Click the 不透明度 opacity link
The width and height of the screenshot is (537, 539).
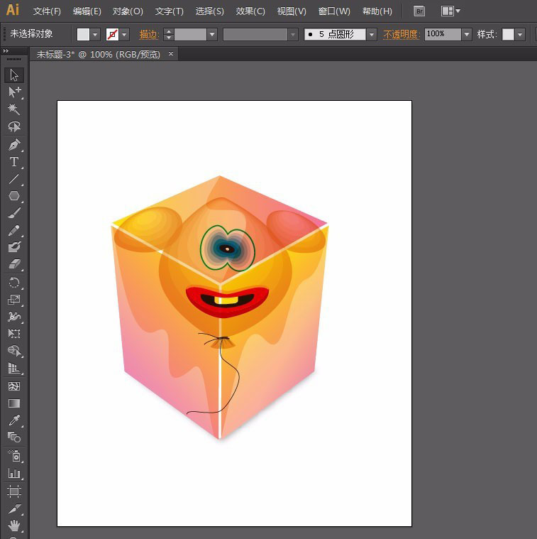point(402,34)
